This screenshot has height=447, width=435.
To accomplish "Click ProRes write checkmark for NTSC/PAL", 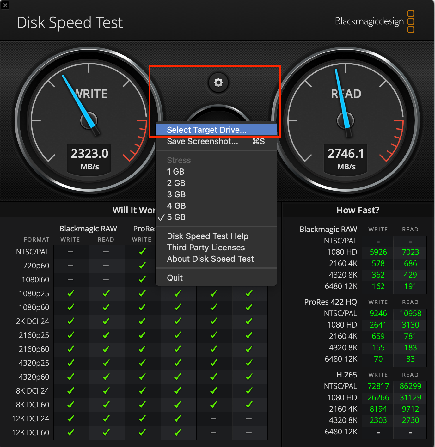I will 142,252.
